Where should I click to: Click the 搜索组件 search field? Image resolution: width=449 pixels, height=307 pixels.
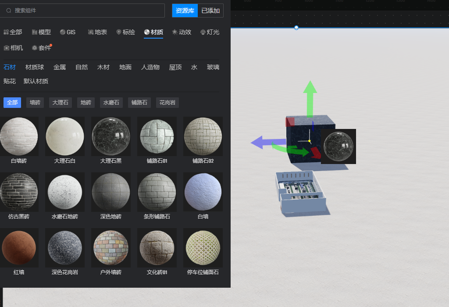click(82, 11)
